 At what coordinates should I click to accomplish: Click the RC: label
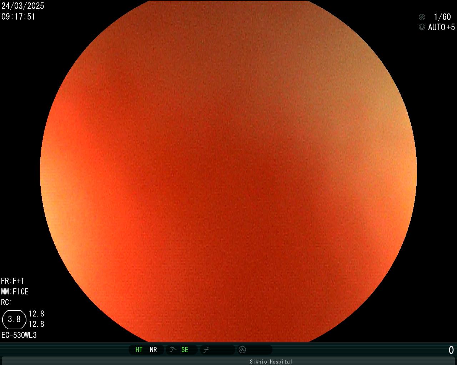(x=7, y=302)
